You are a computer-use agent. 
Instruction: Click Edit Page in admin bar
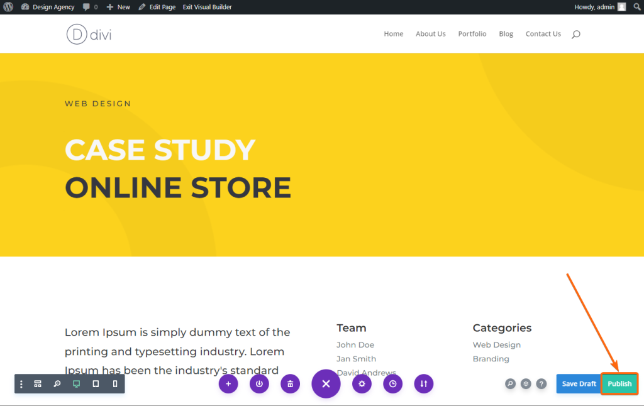coord(157,7)
